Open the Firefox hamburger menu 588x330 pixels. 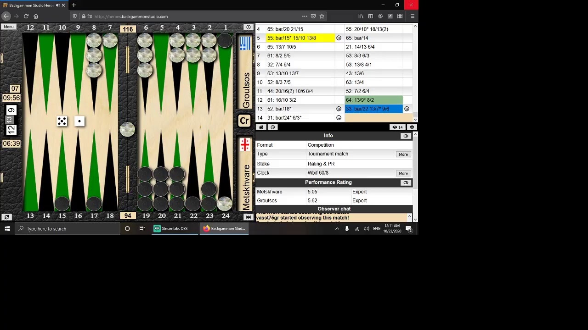coord(412,16)
